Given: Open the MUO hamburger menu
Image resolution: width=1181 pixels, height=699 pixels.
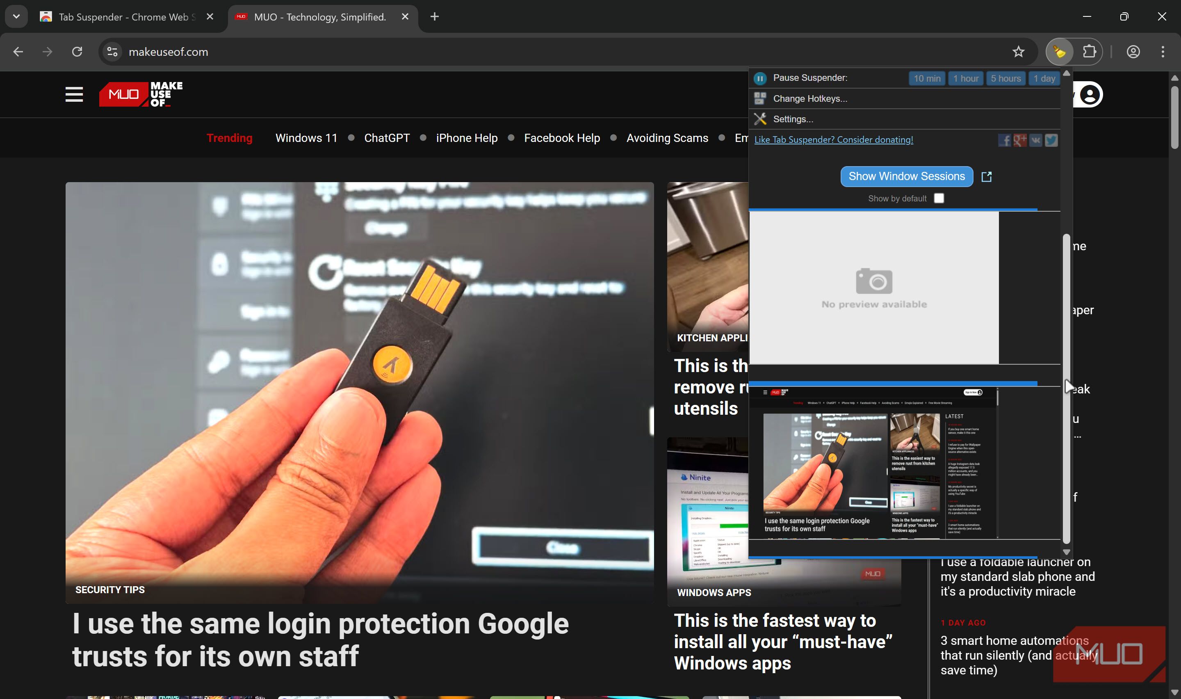Looking at the screenshot, I should coord(74,94).
